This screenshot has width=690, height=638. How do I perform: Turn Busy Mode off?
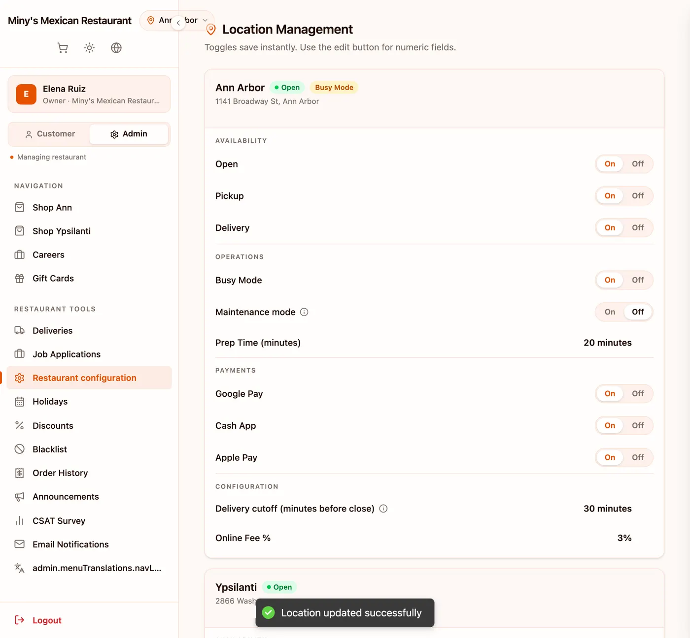click(638, 280)
